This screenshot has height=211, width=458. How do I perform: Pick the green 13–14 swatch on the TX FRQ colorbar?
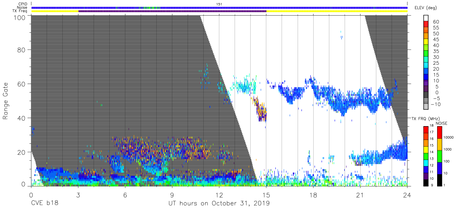pyautogui.click(x=426, y=156)
